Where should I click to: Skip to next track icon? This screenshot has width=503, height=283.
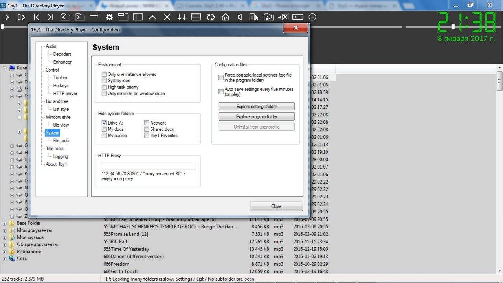50,17
